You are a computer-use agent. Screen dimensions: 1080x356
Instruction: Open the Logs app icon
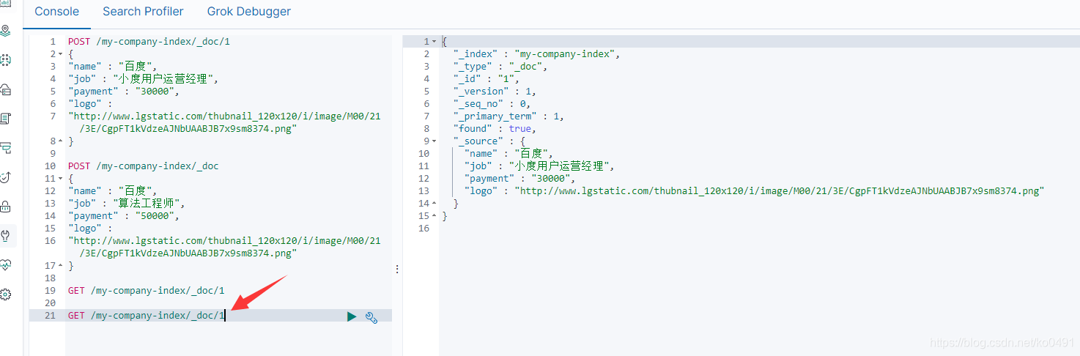pos(6,118)
